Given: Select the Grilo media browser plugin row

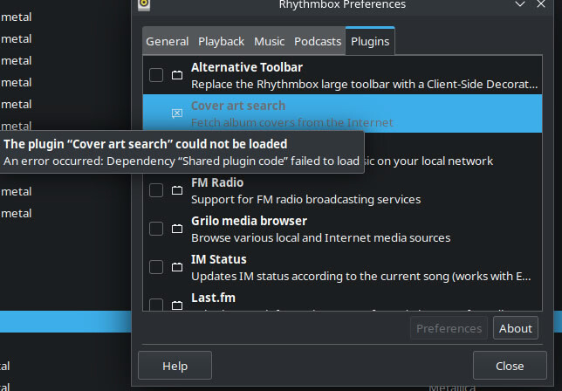Looking at the screenshot, I should [x=349, y=229].
